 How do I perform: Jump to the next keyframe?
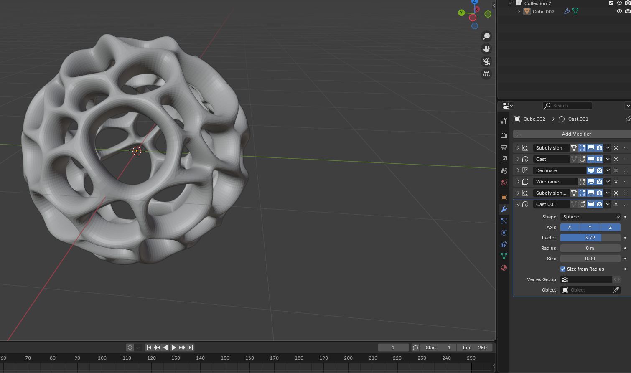[182, 348]
